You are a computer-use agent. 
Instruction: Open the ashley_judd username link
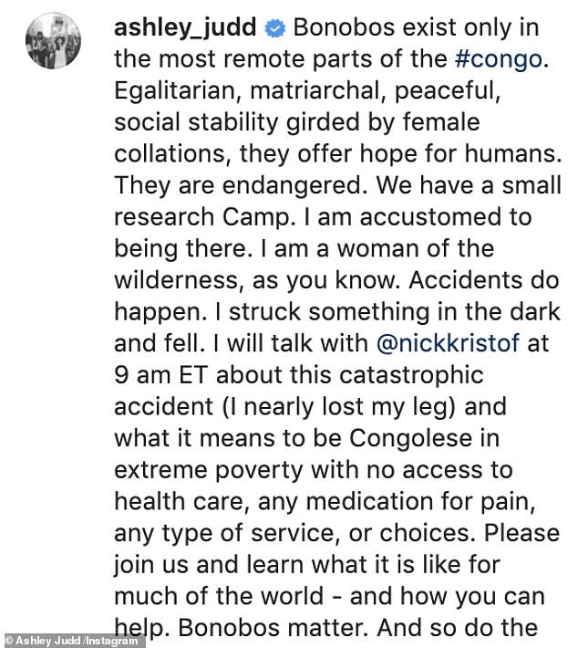coord(185,29)
